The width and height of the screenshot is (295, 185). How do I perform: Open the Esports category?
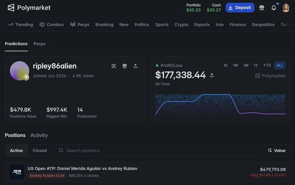tap(202, 25)
